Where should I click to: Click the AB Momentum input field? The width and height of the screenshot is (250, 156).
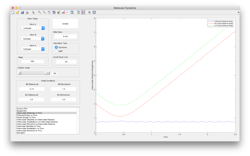(x=64, y=89)
